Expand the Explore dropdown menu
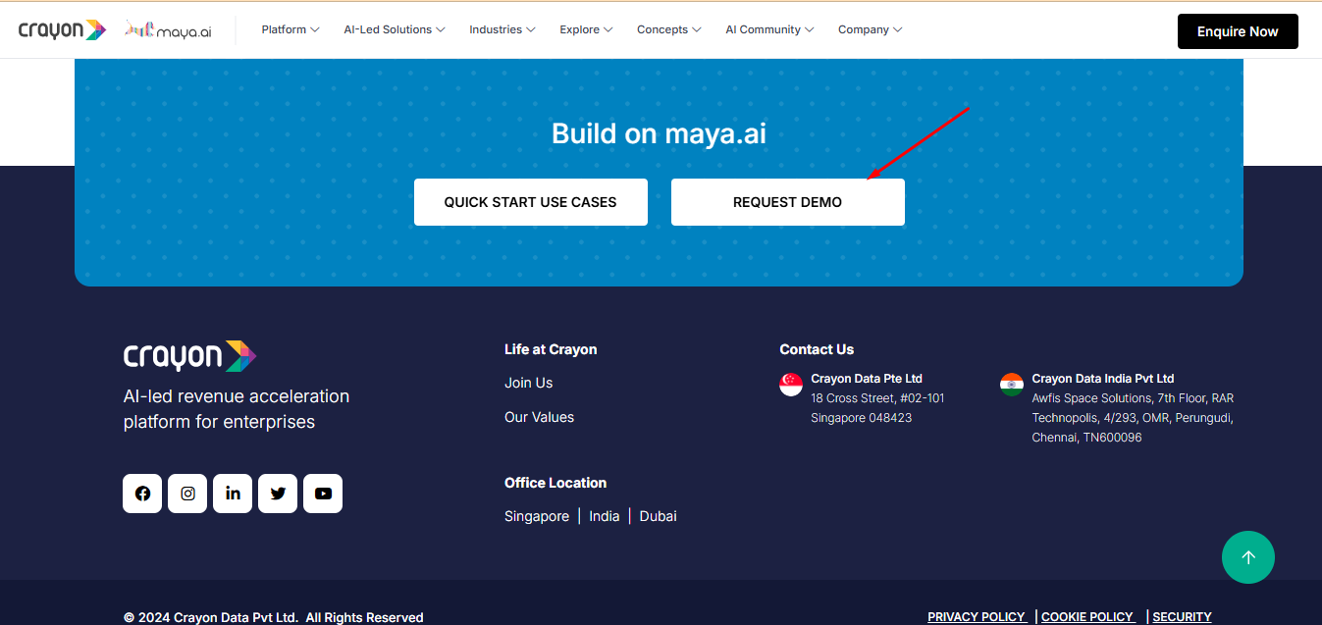1322x625 pixels. (x=586, y=29)
